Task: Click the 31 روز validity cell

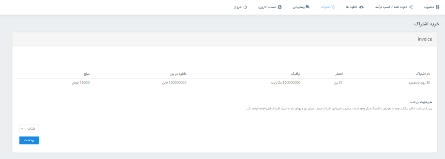Action: click(338, 83)
